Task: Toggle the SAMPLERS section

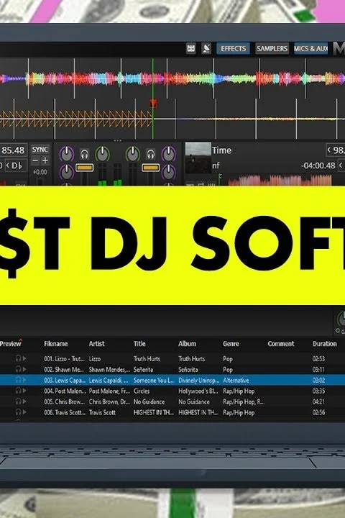Action: pos(272,49)
